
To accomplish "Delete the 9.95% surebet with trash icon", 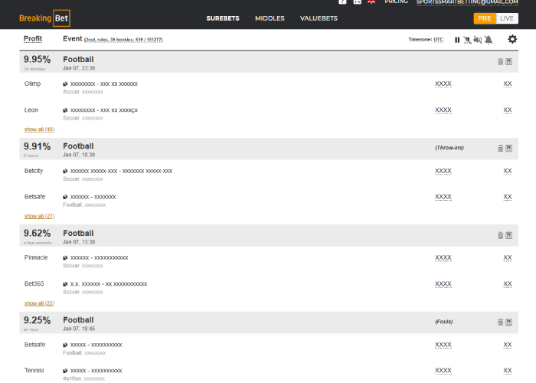I will coord(501,61).
